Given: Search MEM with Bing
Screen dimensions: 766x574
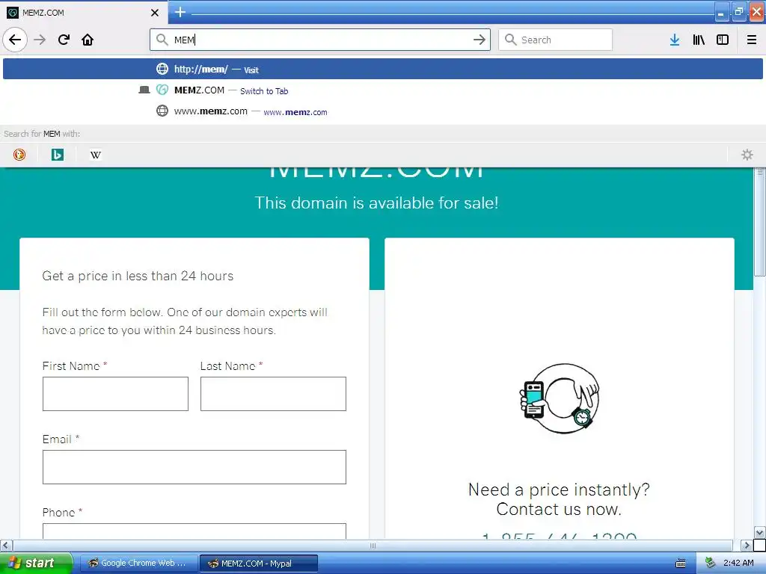Looking at the screenshot, I should pos(58,155).
